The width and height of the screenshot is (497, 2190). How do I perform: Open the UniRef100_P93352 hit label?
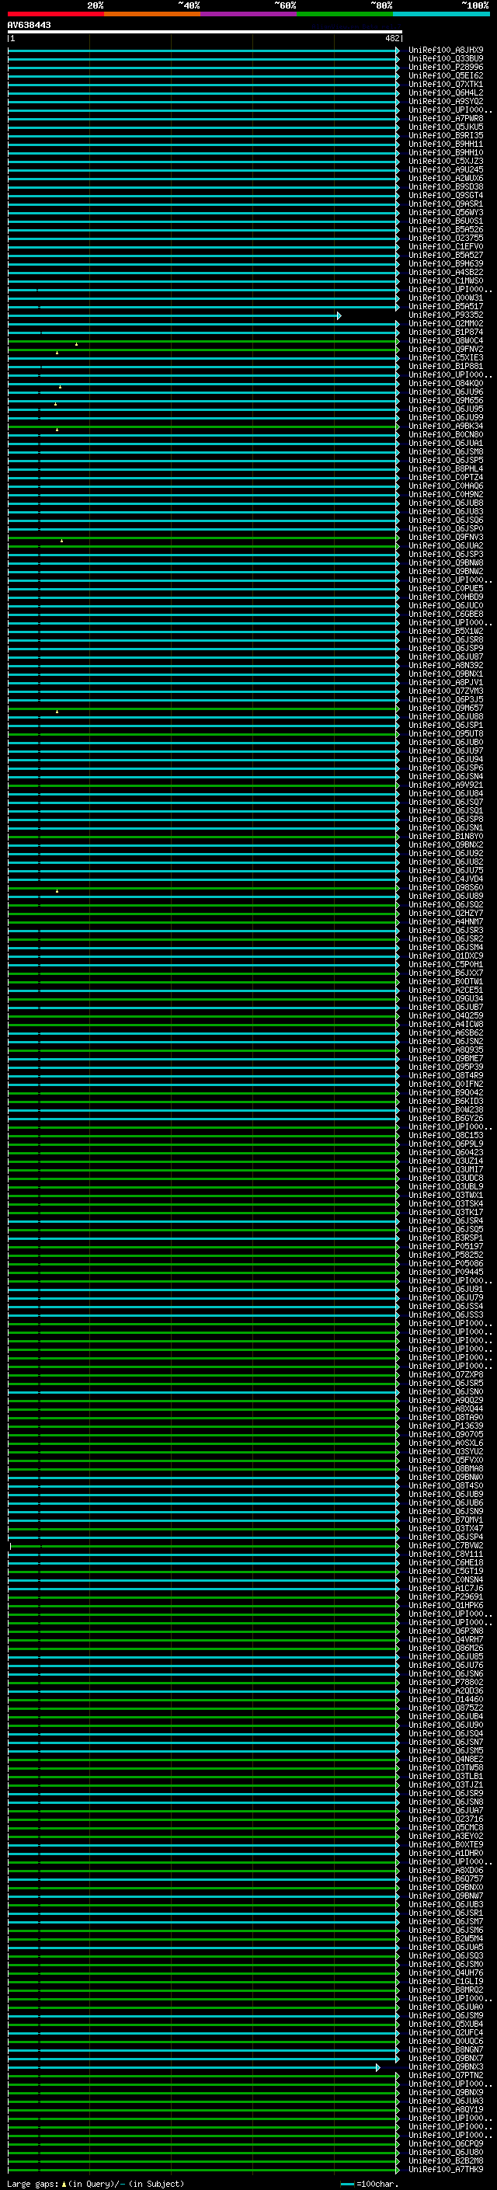(445, 315)
